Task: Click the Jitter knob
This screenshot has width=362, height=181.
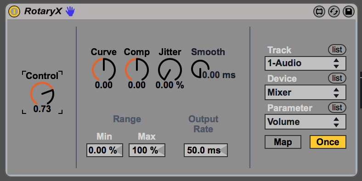Action: pos(170,70)
